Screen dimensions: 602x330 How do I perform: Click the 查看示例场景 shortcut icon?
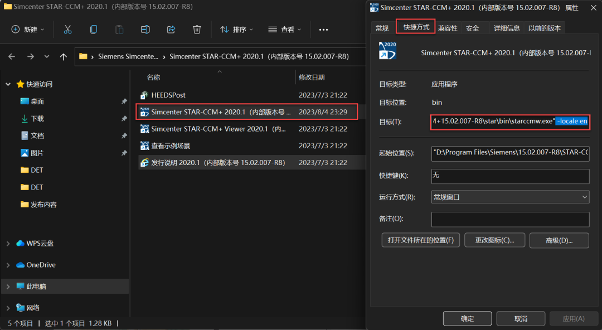tap(144, 145)
